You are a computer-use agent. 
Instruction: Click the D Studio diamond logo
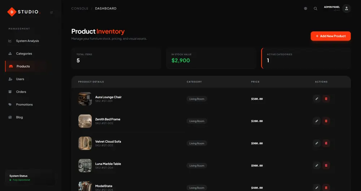tap(12, 12)
